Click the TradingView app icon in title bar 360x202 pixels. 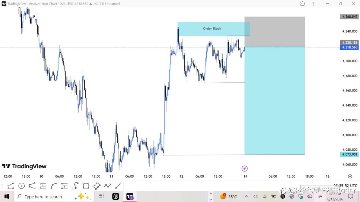coord(4,4)
